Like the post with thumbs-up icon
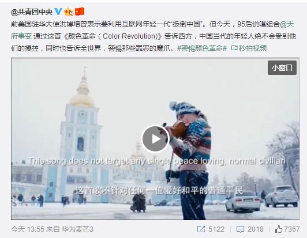The width and height of the screenshot is (307, 238). pyautogui.click(x=279, y=229)
